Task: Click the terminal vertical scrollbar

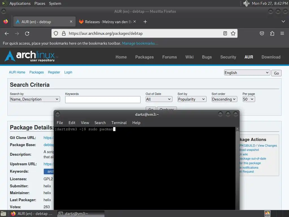Action: pos(237,168)
